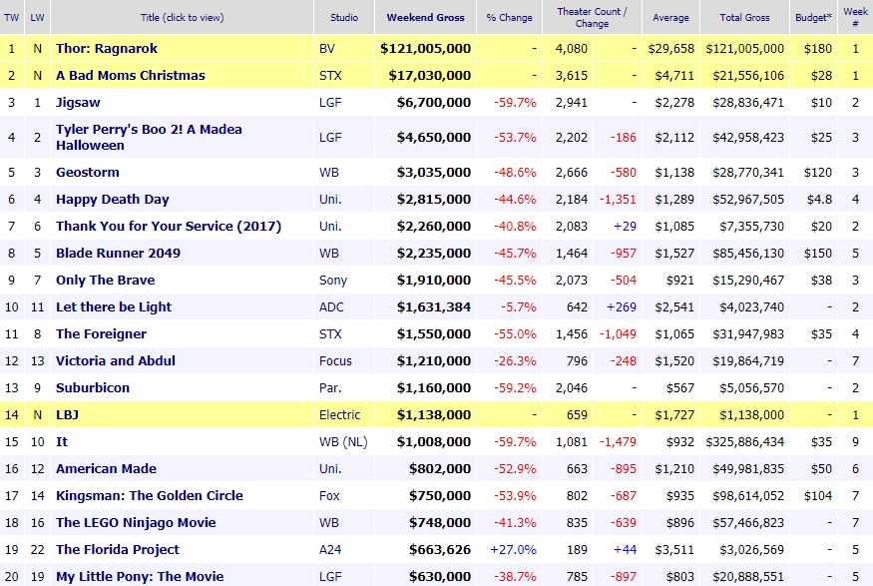Sort by Theater Count / Change header

[592, 17]
